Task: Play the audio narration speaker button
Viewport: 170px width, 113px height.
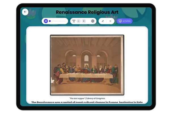Action: pos(45,21)
